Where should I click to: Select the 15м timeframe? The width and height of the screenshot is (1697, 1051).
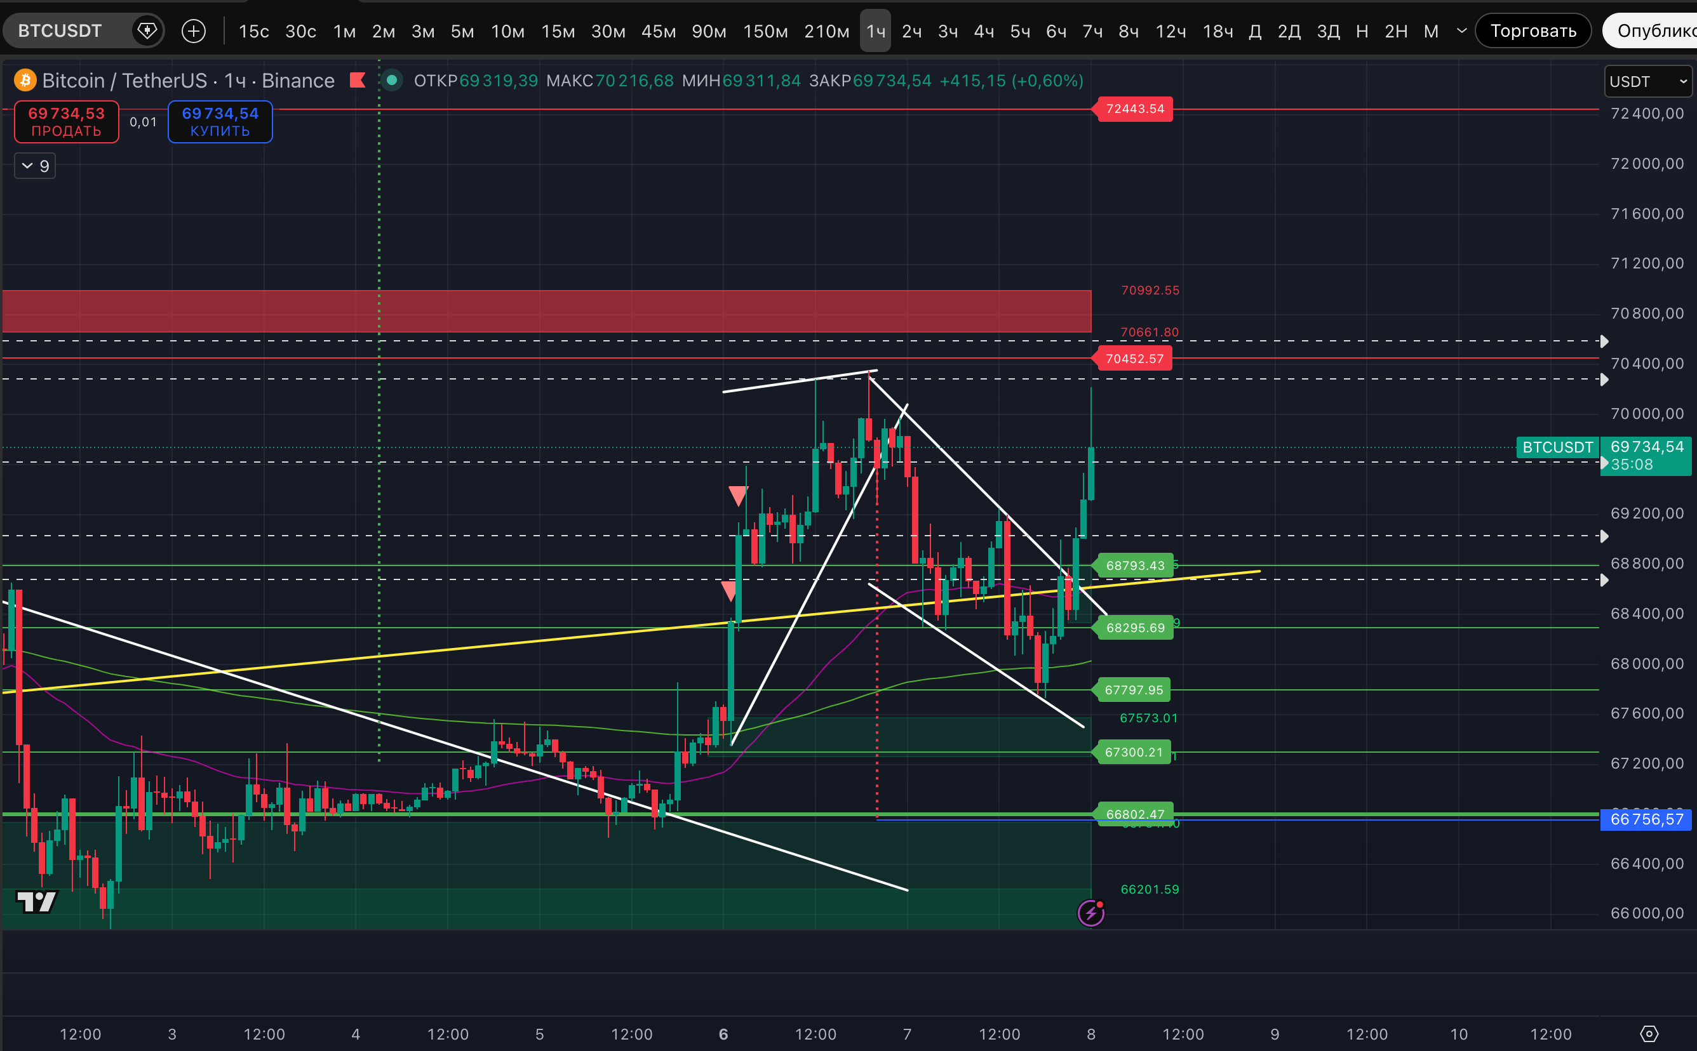[558, 30]
